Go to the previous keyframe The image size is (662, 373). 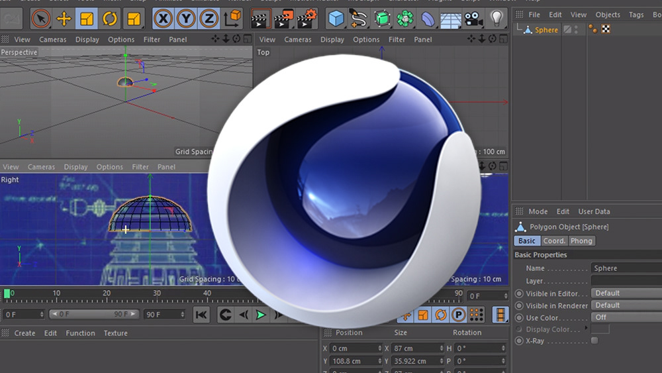[226, 315]
